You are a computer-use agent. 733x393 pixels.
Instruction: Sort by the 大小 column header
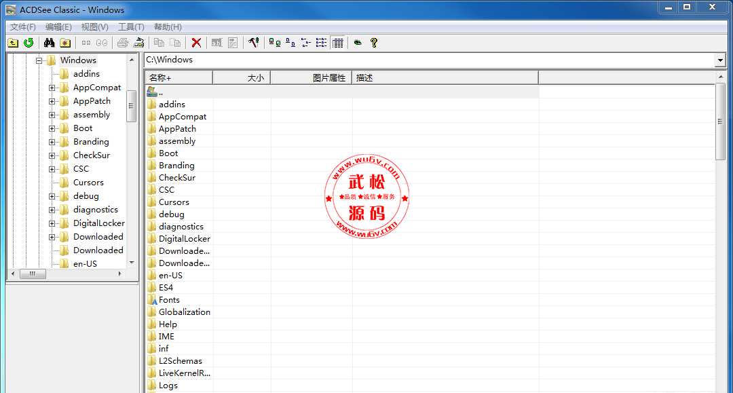[242, 77]
